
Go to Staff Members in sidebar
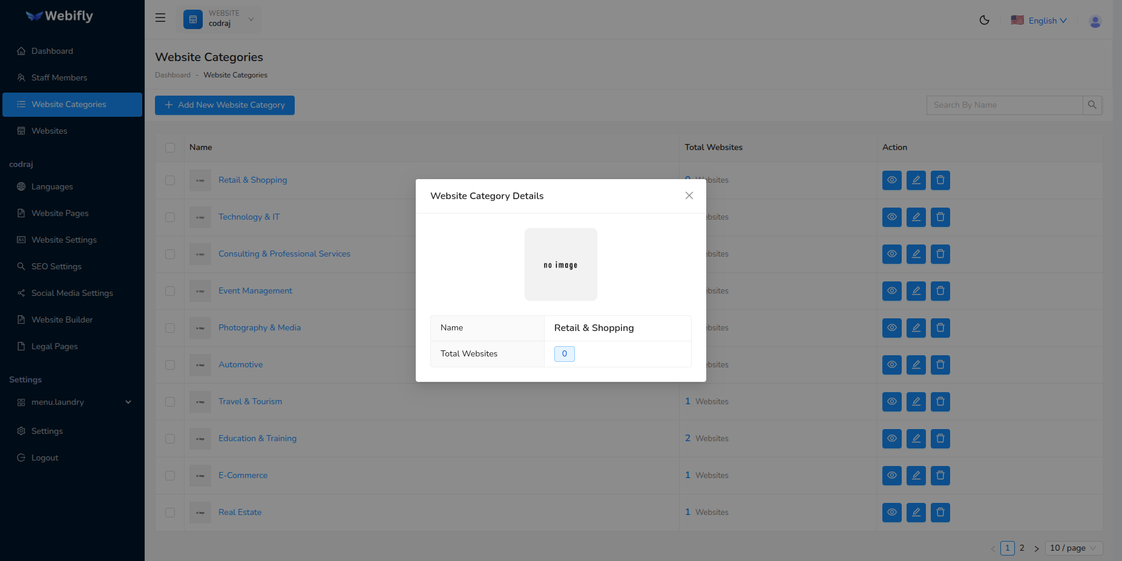click(59, 77)
